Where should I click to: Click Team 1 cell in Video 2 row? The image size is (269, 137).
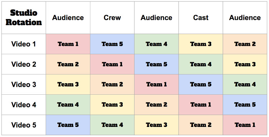112,64
